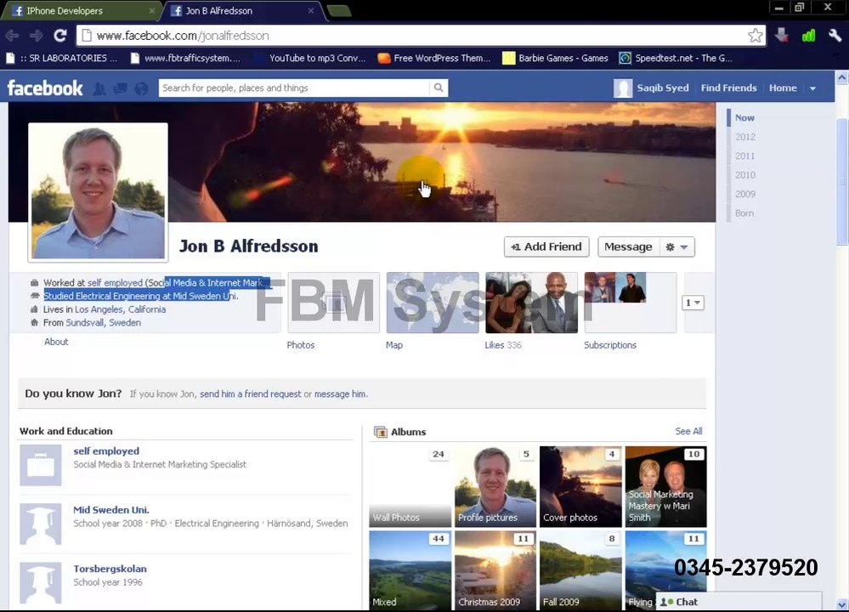The width and height of the screenshot is (849, 612).
Task: Click the Add Friend button
Action: [546, 247]
